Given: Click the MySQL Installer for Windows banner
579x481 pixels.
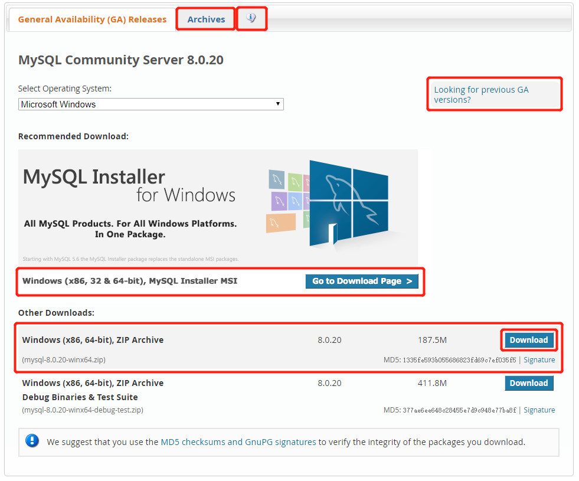Looking at the screenshot, I should click(218, 208).
